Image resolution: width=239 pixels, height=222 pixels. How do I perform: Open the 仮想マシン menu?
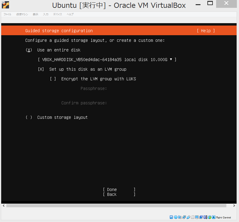(x=22, y=14)
